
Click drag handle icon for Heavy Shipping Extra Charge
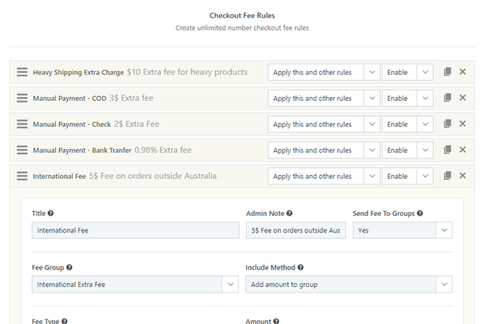[22, 73]
